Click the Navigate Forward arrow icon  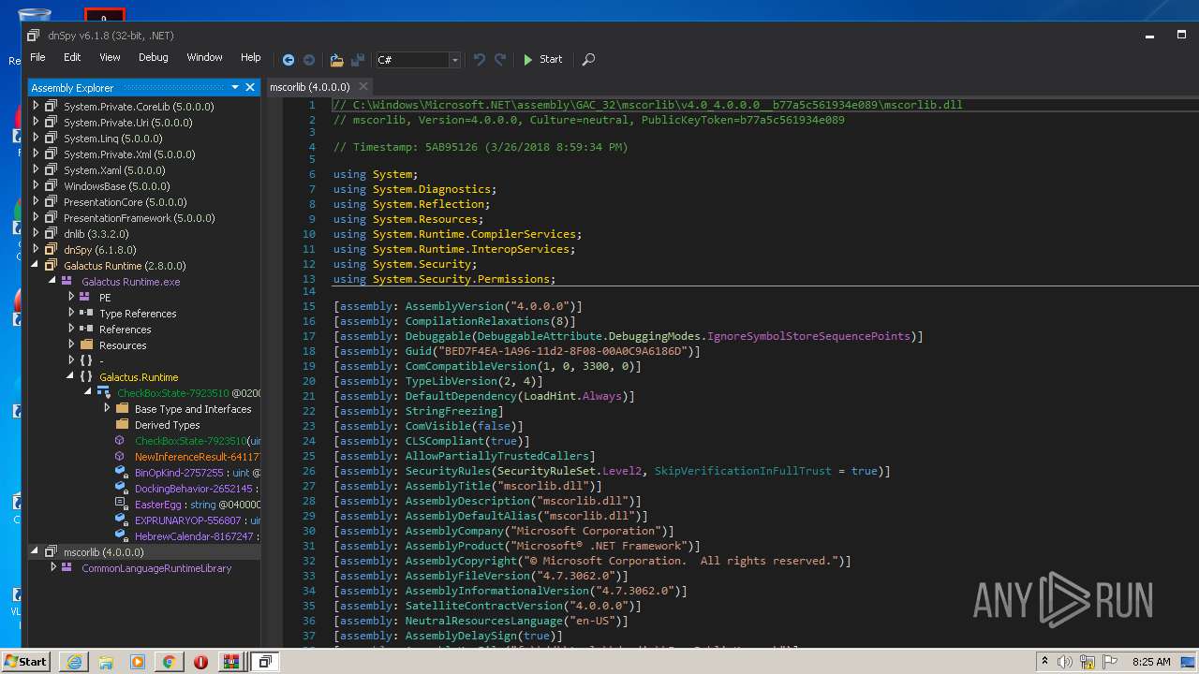(309, 59)
